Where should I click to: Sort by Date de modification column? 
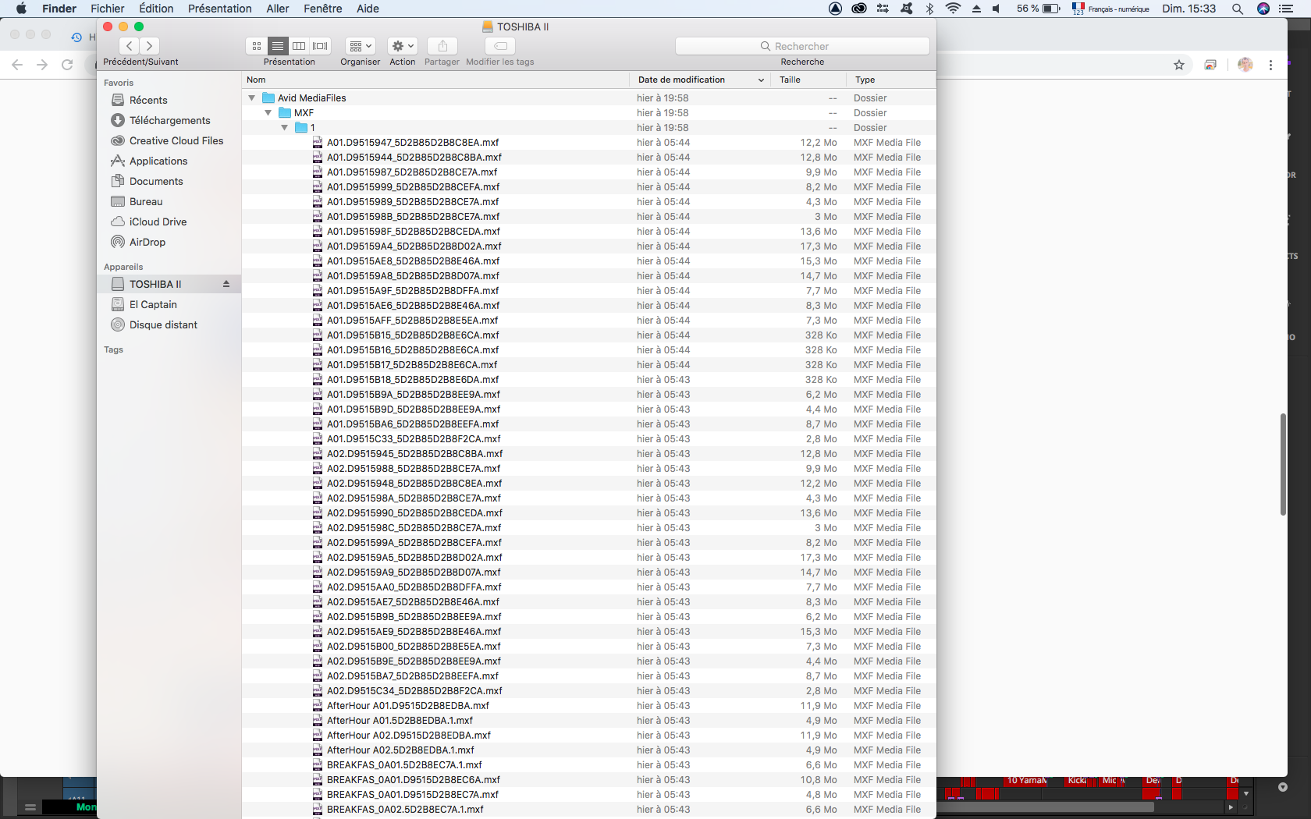700,80
